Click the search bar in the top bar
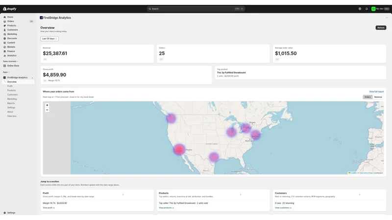 [196, 9]
